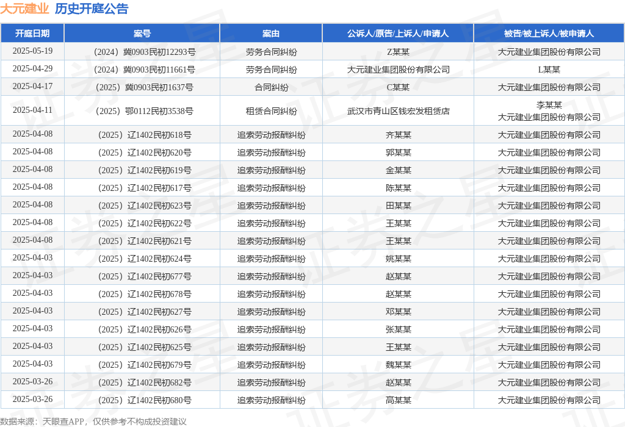Viewport: 625px width, 427px height.
Task: Select the 案由 column header
Action: click(271, 34)
